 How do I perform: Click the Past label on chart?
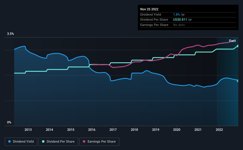(x=232, y=41)
